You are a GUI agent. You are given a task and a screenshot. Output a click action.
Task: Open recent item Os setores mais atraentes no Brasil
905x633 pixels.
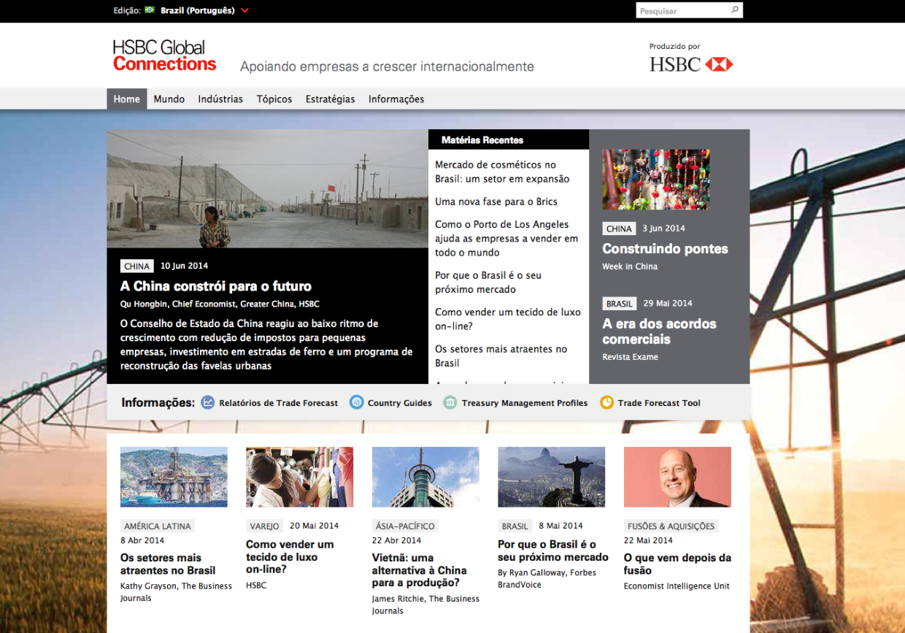click(501, 356)
